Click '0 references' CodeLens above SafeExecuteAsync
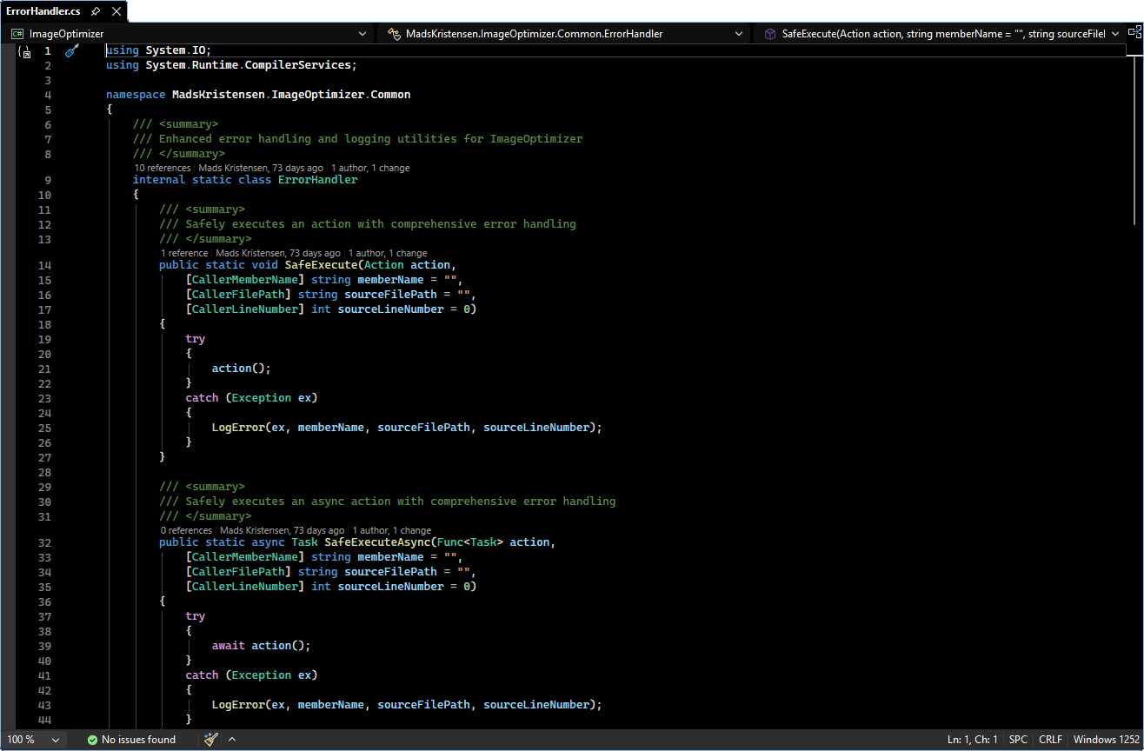Viewport: 1144px width, 751px height. coord(186,530)
